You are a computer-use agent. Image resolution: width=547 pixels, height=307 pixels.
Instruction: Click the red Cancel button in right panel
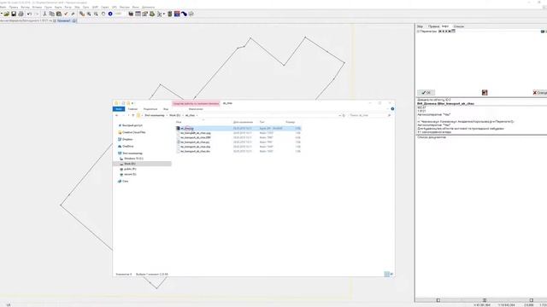[x=539, y=93]
